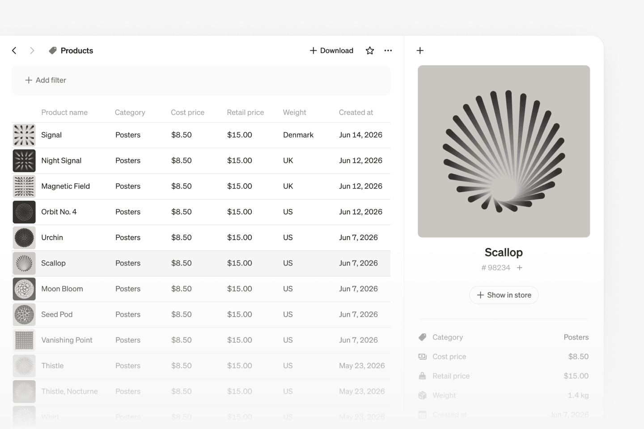Image resolution: width=644 pixels, height=429 pixels.
Task: Select the Thistle, Nocturne product name
Action: (69, 391)
